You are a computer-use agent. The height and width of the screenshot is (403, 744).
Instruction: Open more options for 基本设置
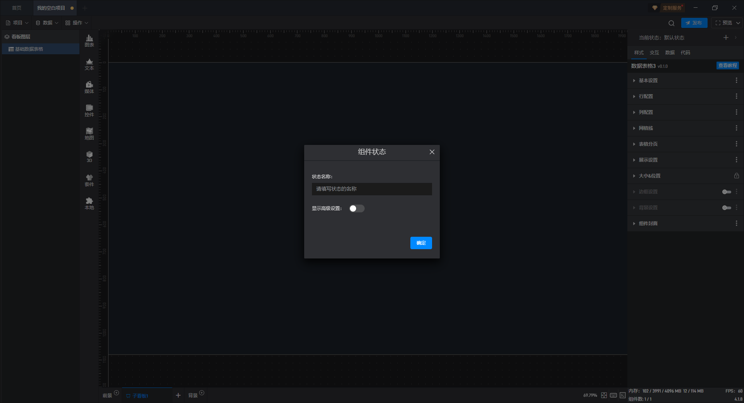736,81
